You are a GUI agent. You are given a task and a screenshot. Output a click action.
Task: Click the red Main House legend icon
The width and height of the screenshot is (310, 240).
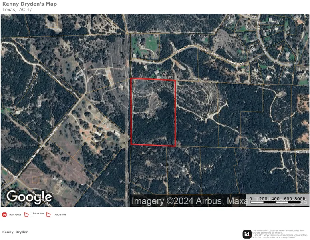(5, 215)
